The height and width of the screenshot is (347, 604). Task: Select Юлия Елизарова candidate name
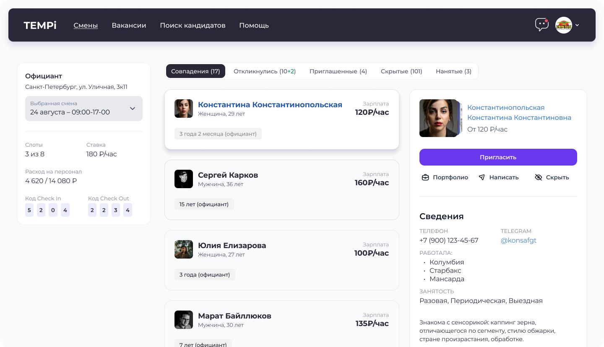[x=232, y=246]
